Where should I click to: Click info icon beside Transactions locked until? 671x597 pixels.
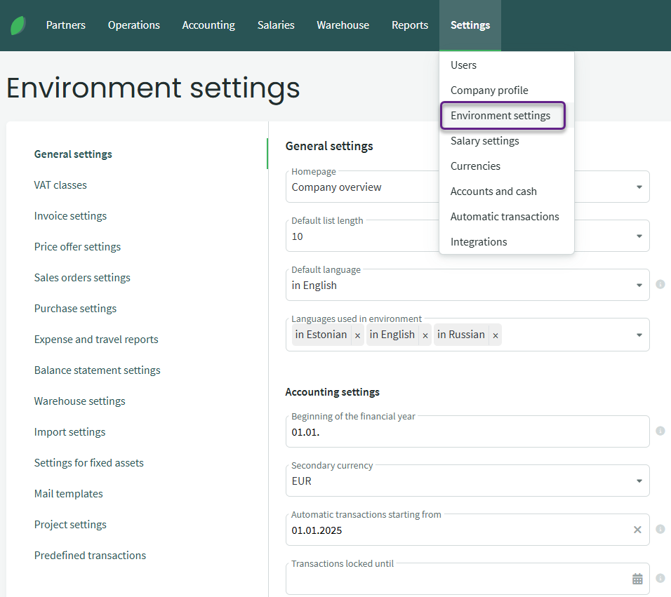point(660,579)
